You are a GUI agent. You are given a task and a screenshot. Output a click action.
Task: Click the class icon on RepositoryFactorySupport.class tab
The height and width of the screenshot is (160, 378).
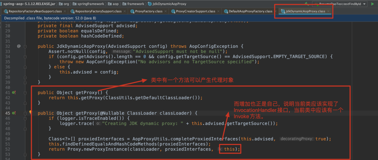coord(72,11)
